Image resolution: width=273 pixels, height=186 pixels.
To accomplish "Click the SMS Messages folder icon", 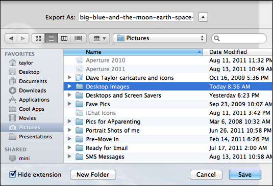I will click(x=80, y=157).
